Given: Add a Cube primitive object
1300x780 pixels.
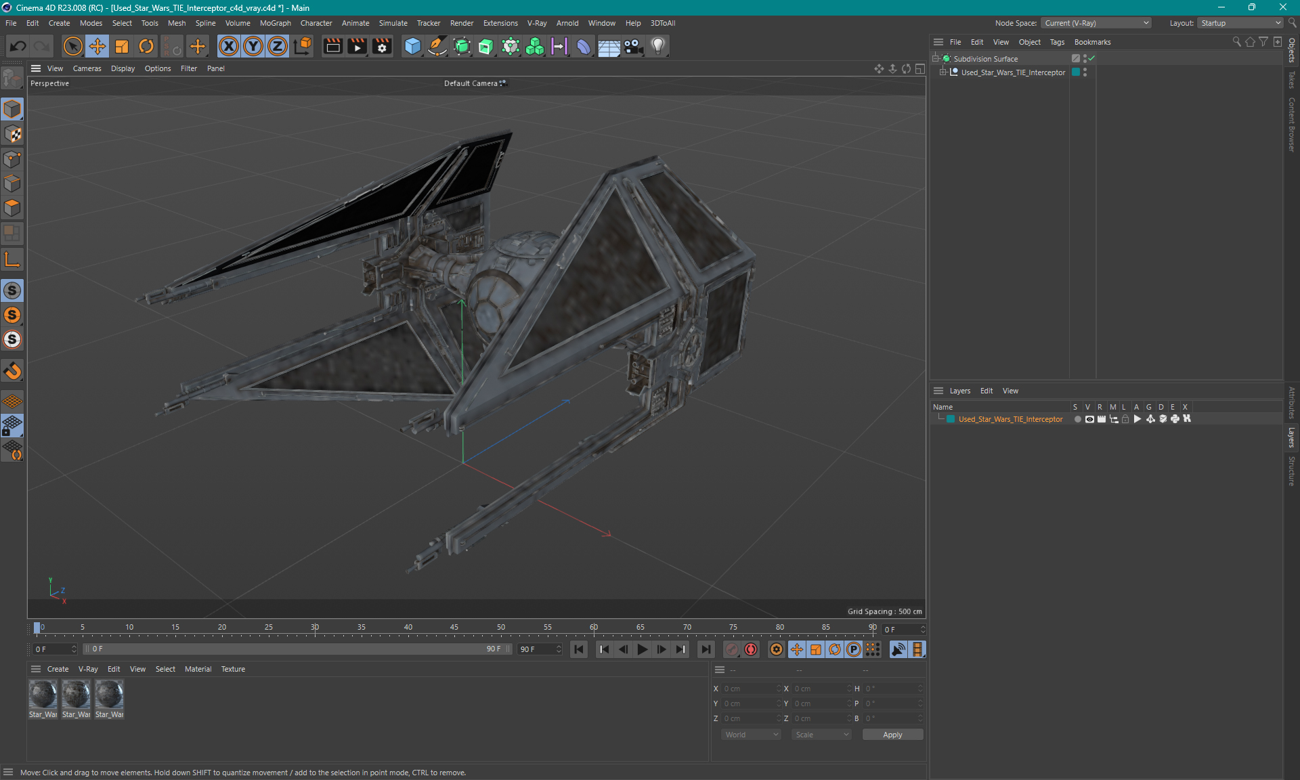Looking at the screenshot, I should pyautogui.click(x=412, y=46).
